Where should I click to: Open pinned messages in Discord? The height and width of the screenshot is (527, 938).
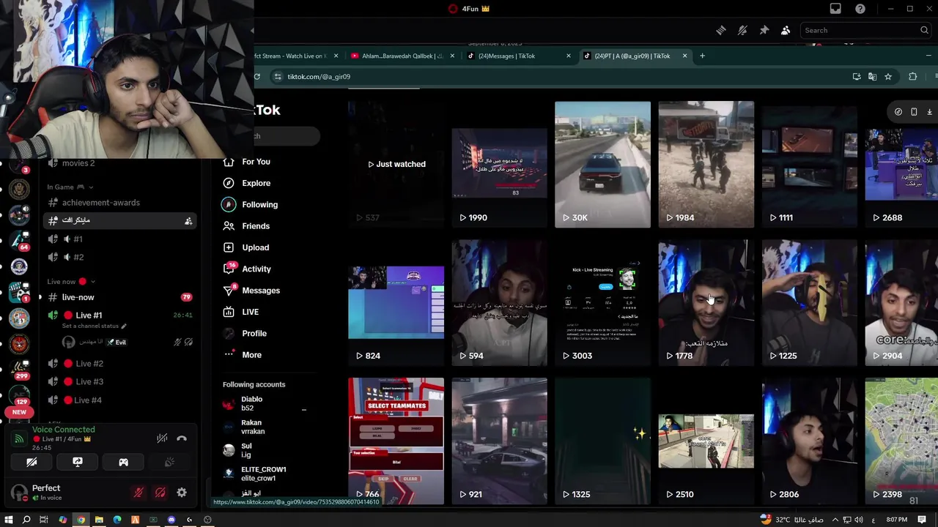(764, 30)
